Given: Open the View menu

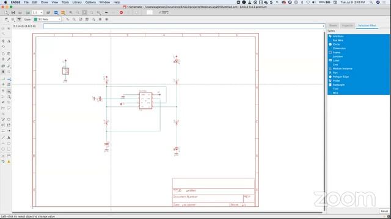Looking at the screenshot, I should click(54, 2).
